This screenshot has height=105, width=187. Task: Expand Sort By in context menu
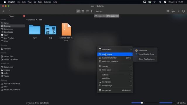pyautogui.click(x=115, y=66)
